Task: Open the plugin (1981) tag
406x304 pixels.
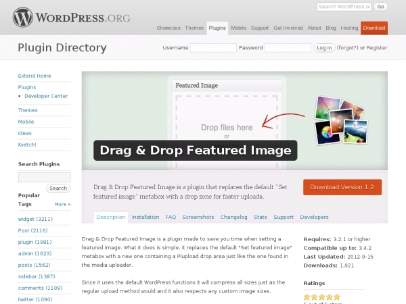Action: click(35, 243)
